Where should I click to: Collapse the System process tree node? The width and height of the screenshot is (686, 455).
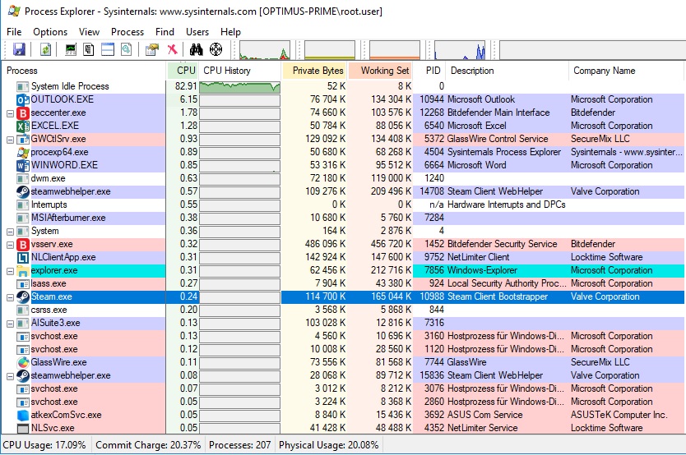10,232
